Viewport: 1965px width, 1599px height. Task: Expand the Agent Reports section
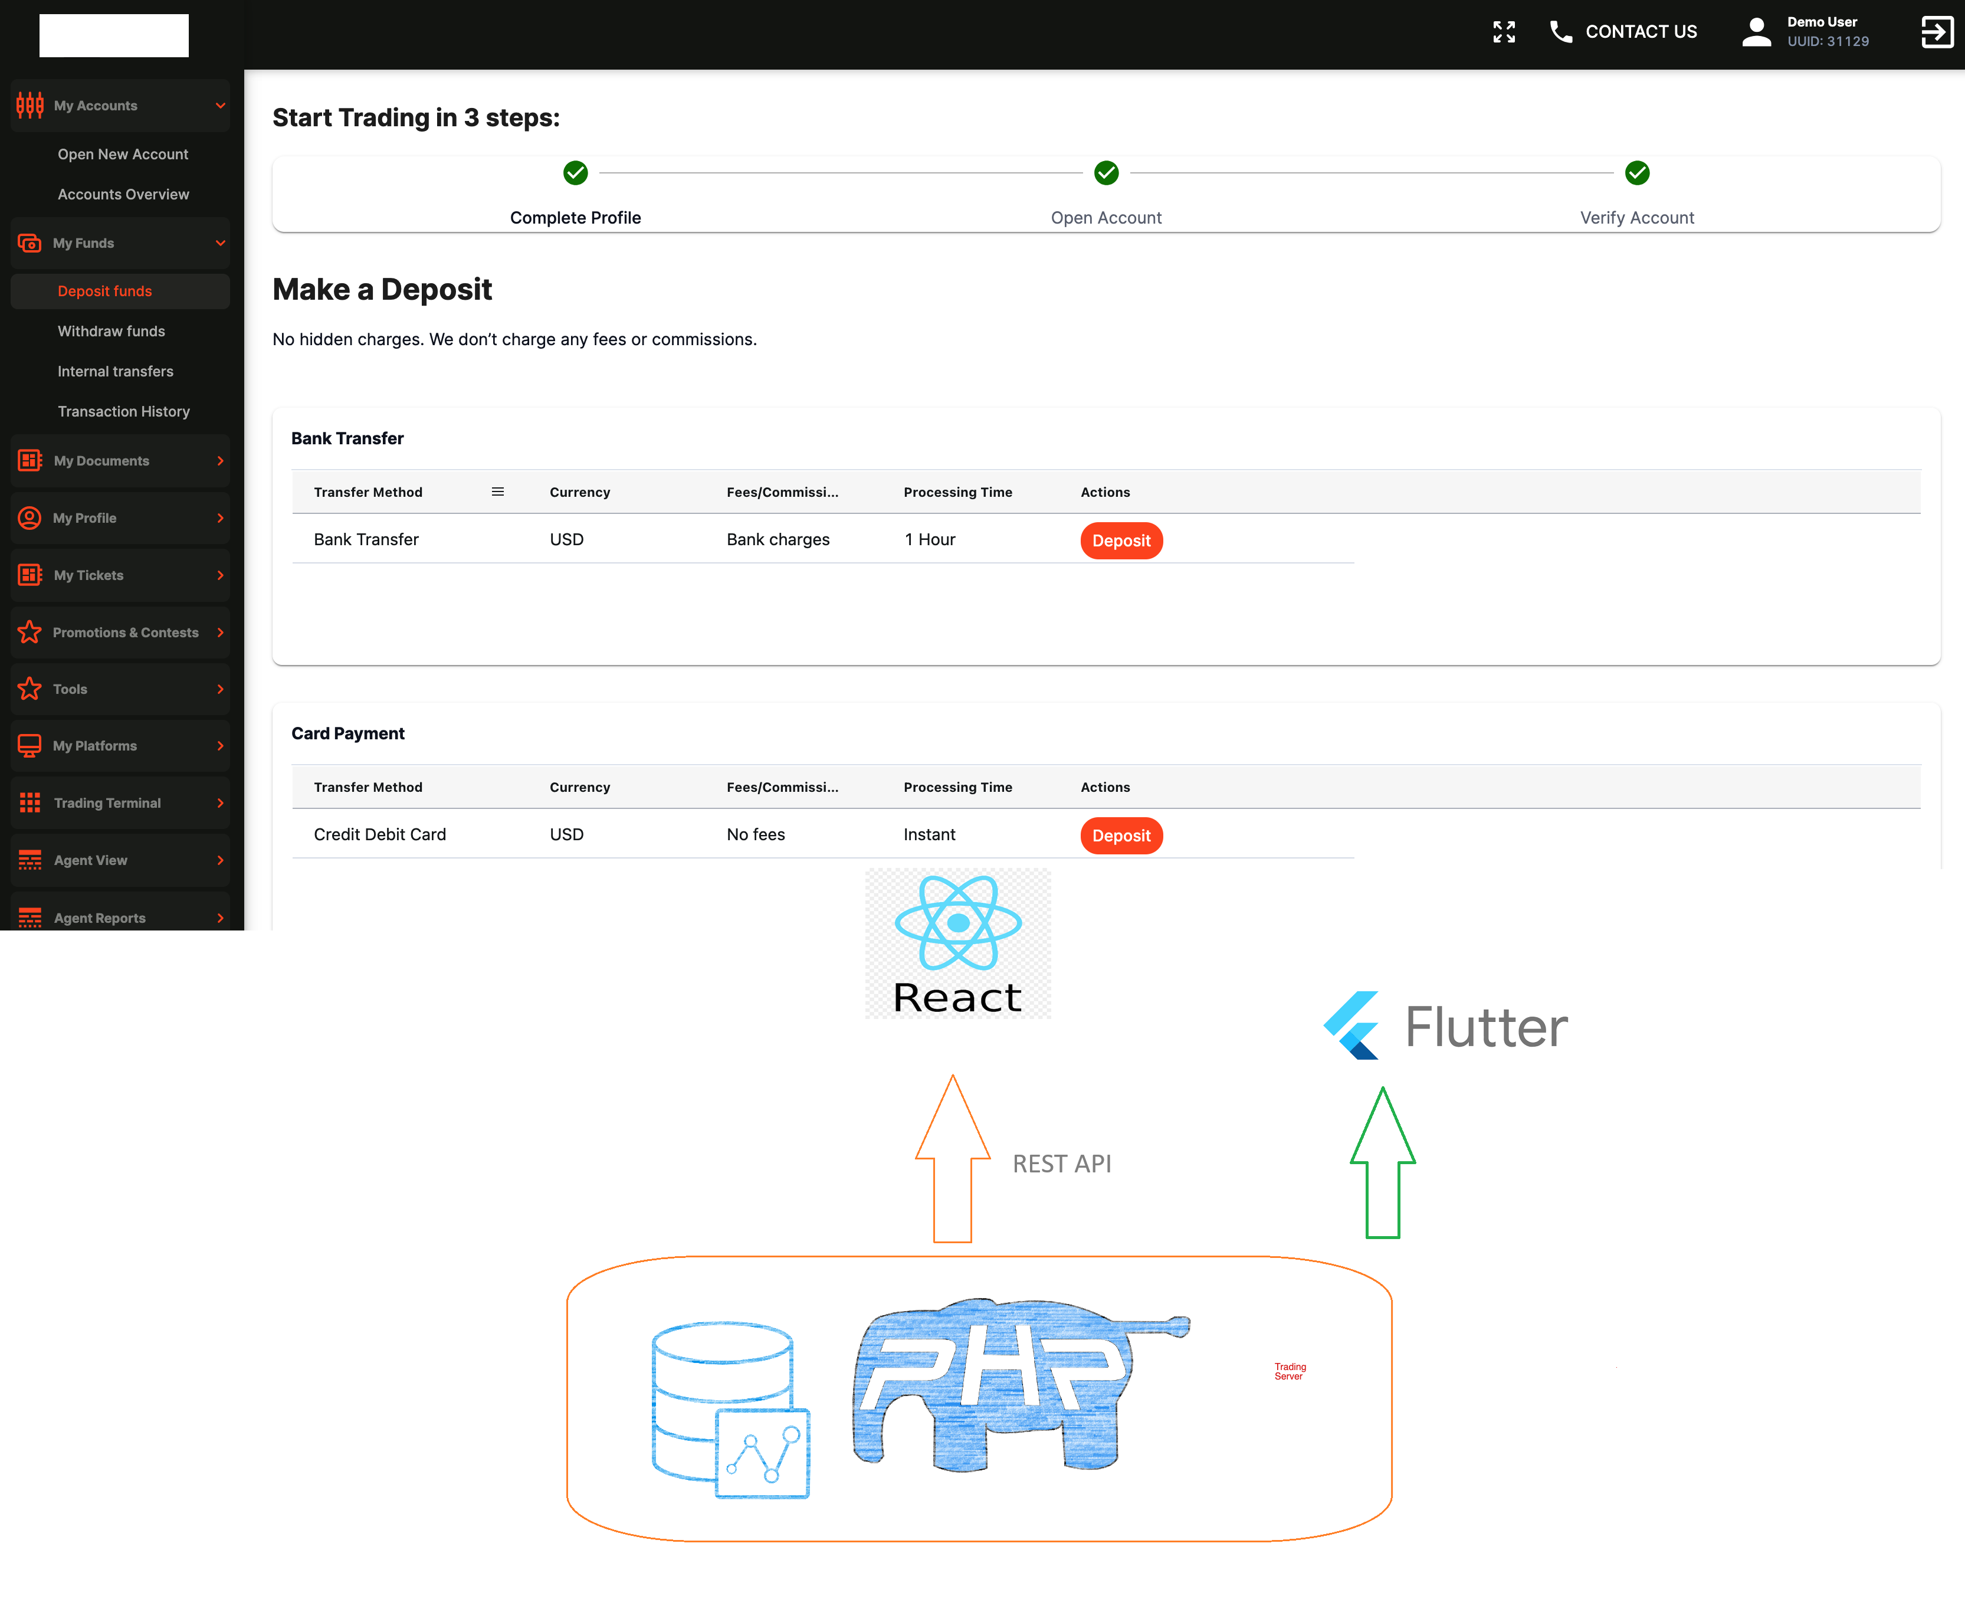point(220,918)
